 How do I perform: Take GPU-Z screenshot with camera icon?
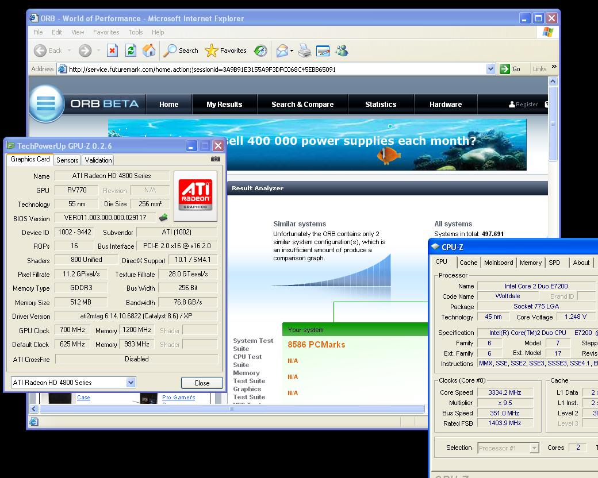(216, 159)
